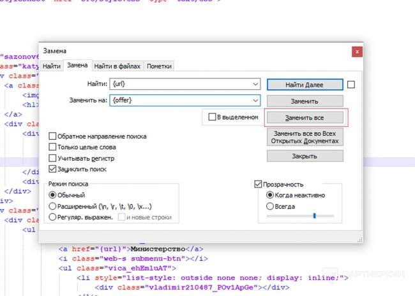
Task: Expand the Заменить на dropdown arrow
Action: 255,100
